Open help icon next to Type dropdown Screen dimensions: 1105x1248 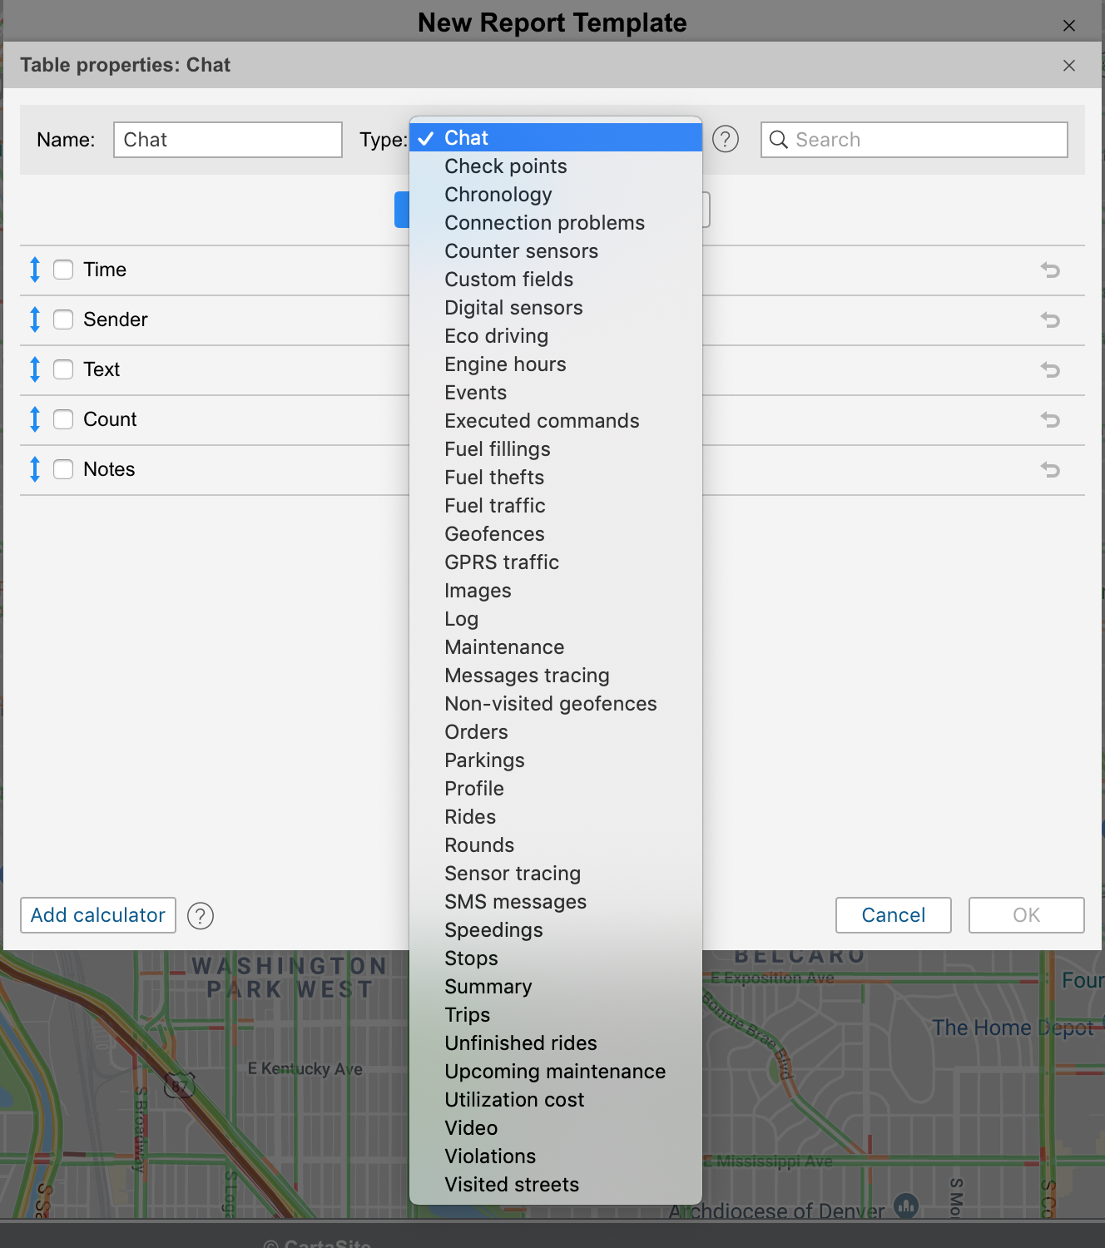[x=726, y=139]
